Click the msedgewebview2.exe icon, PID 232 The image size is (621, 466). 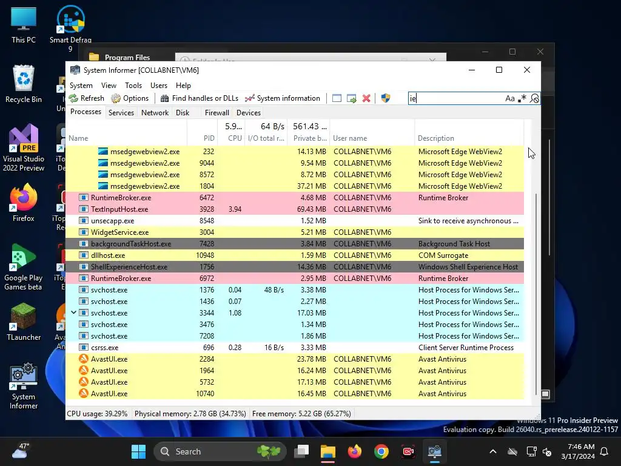coord(103,151)
